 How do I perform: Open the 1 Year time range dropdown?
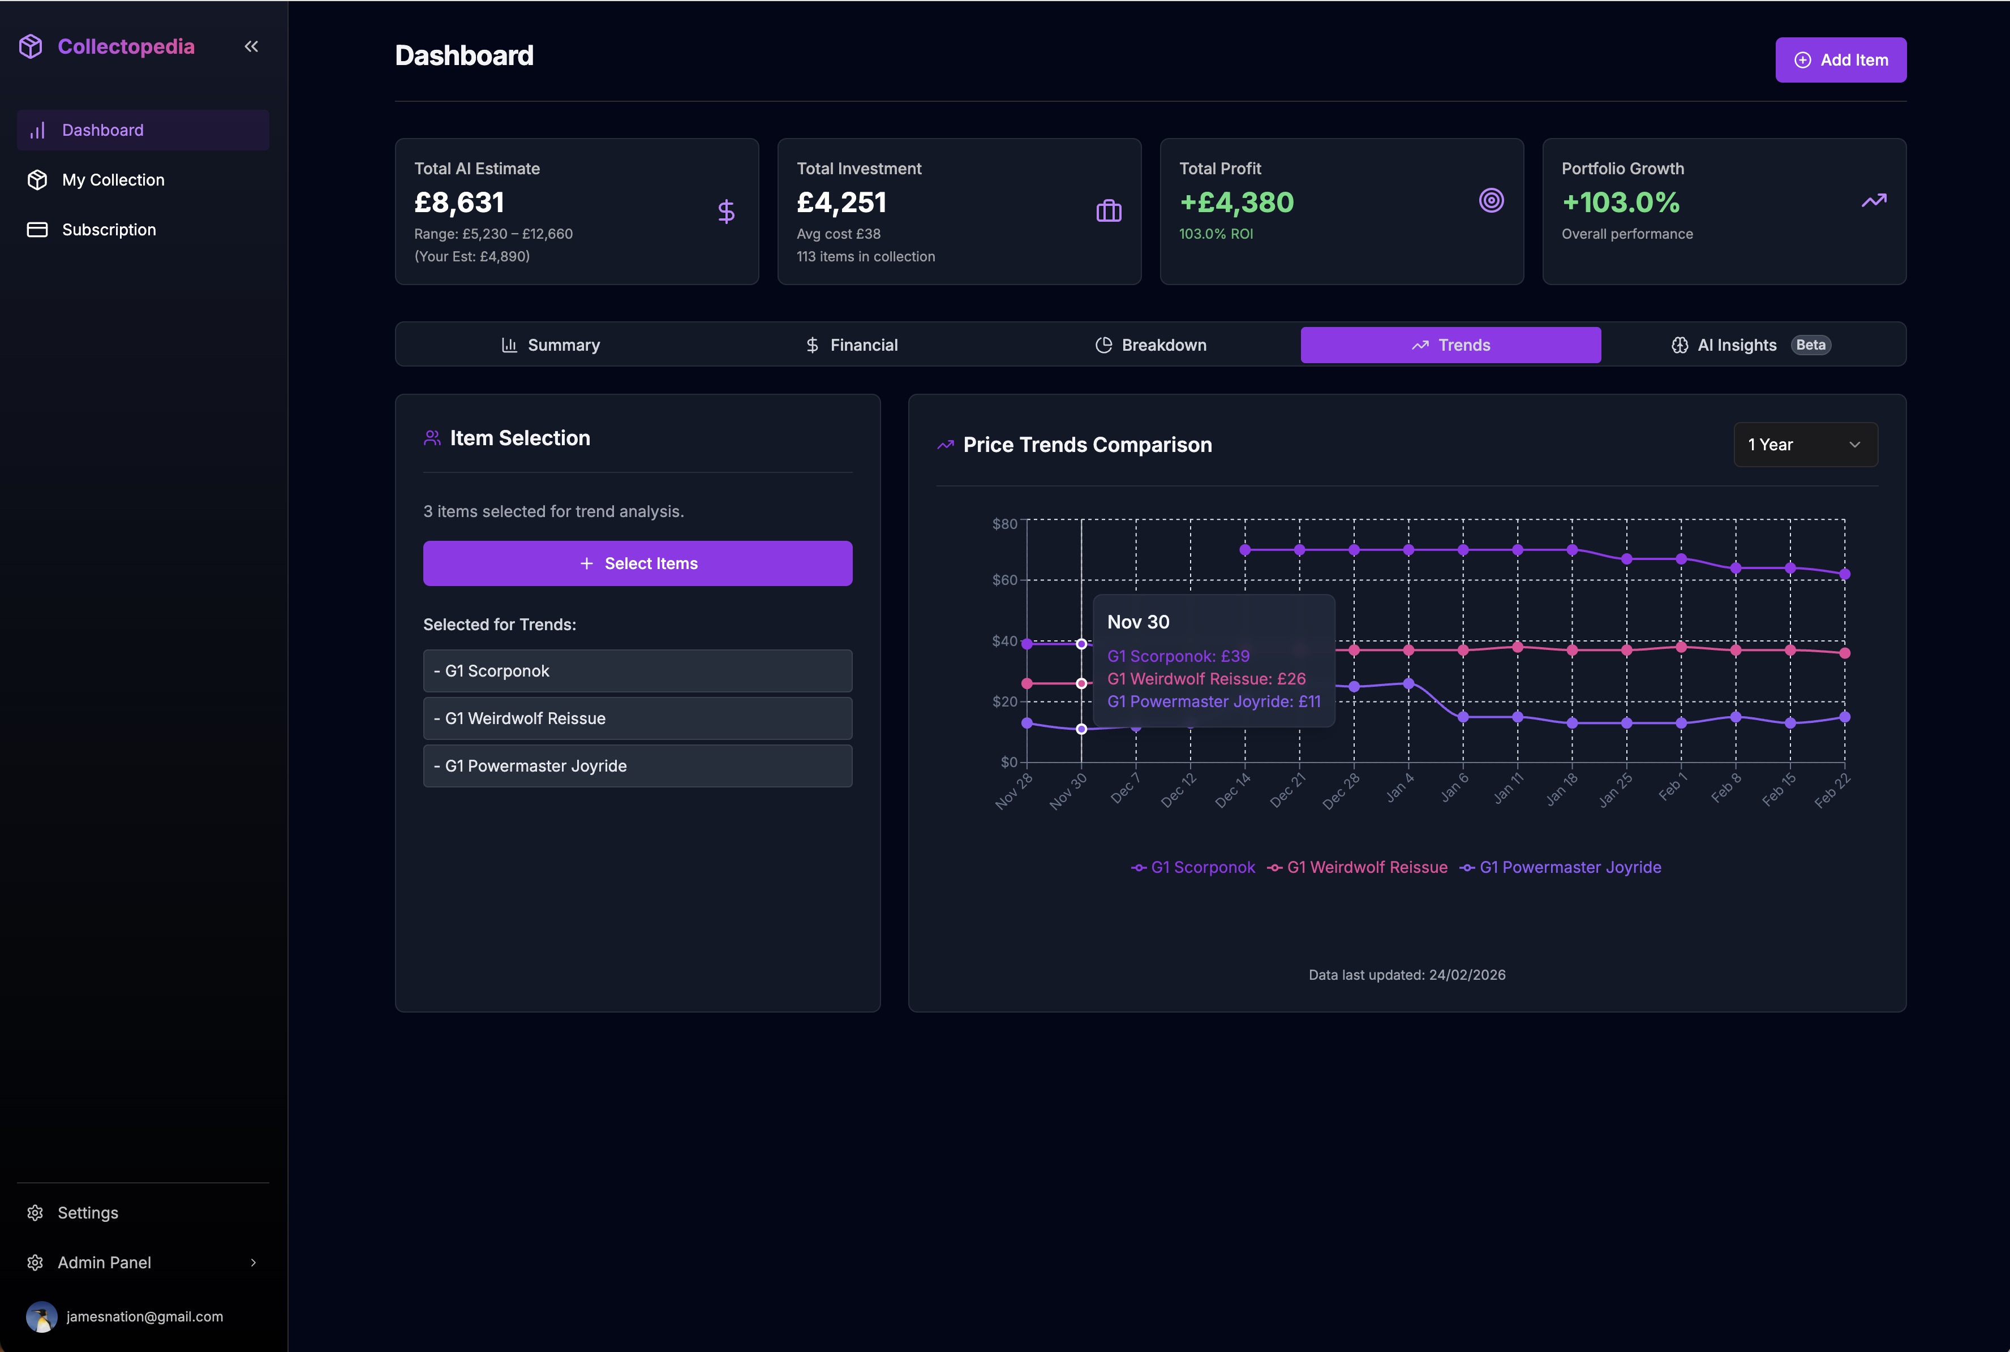click(x=1805, y=444)
